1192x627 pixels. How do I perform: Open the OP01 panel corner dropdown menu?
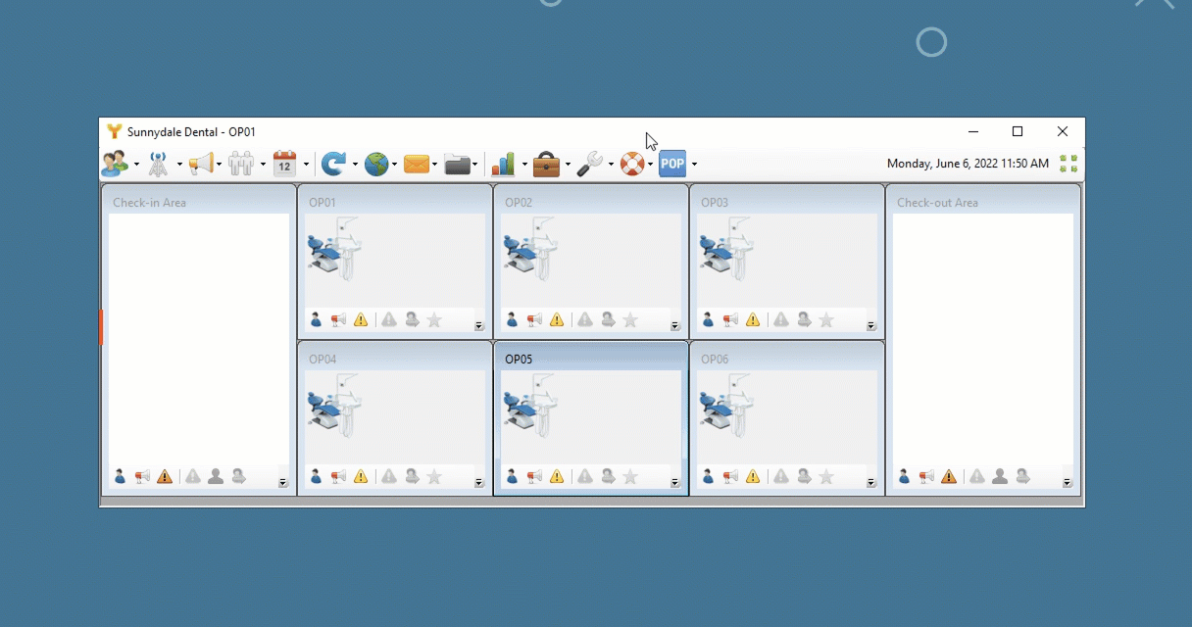click(x=479, y=326)
